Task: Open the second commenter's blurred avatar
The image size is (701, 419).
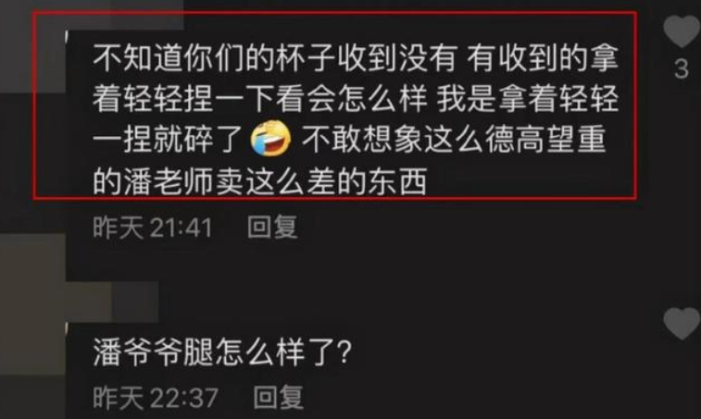Action: (32, 303)
